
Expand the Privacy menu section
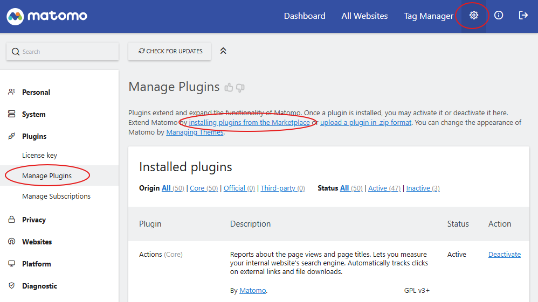click(x=33, y=220)
